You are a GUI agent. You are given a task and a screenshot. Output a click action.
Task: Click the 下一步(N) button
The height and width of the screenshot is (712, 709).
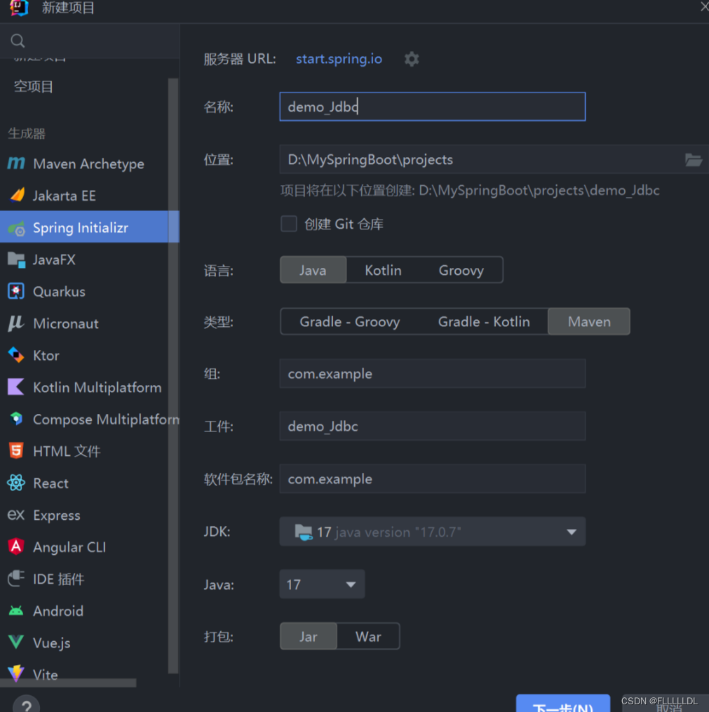pyautogui.click(x=563, y=704)
